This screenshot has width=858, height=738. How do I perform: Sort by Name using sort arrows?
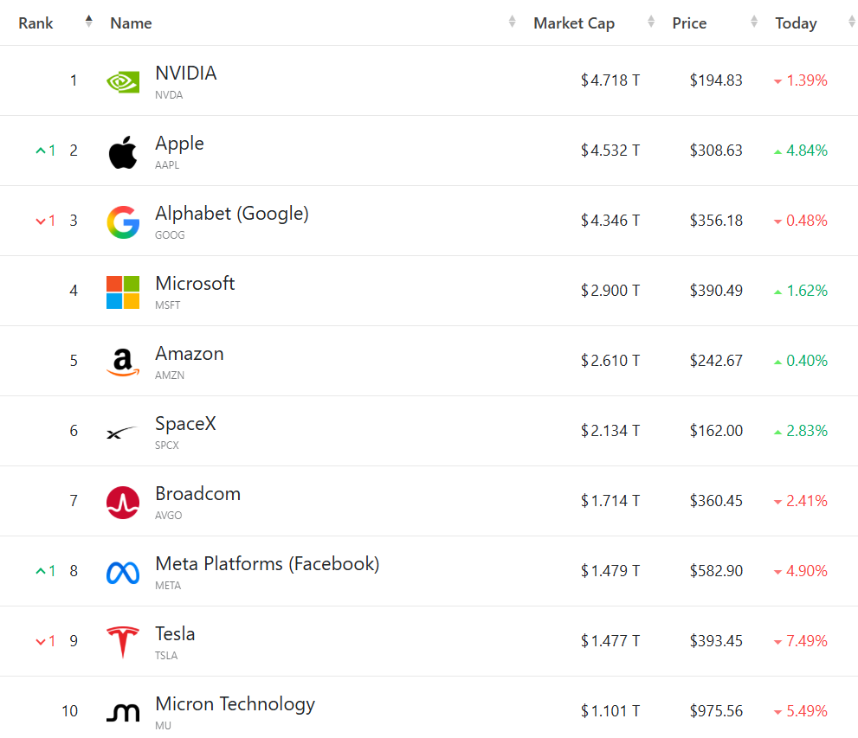(x=512, y=22)
